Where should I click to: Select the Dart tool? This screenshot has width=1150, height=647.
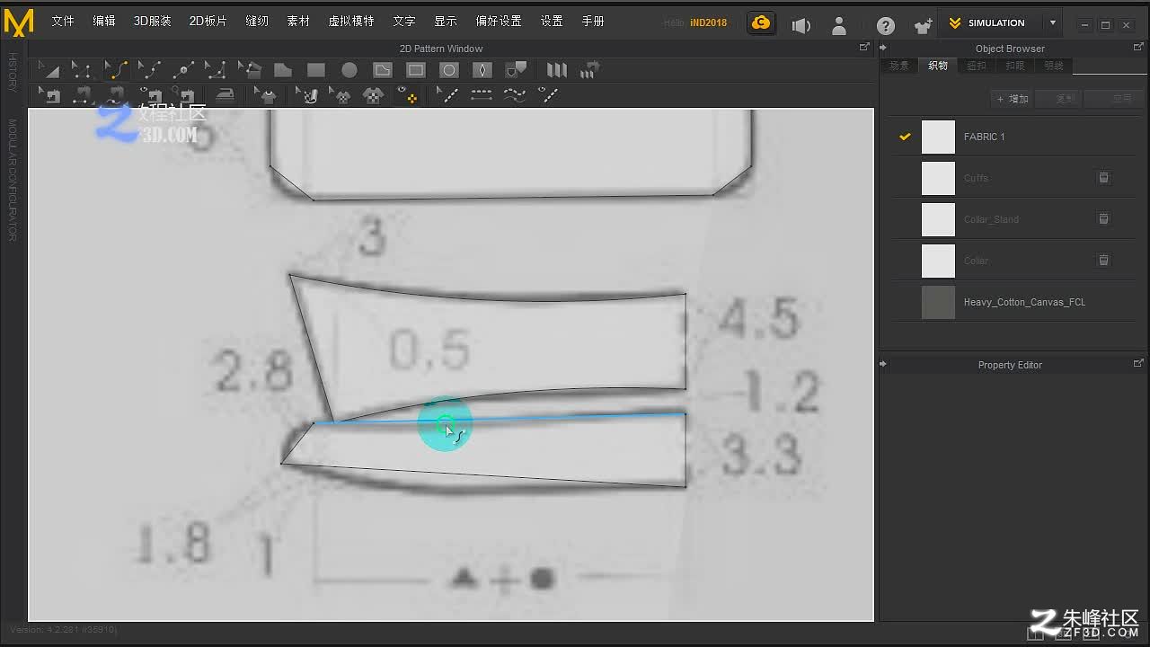coord(482,69)
